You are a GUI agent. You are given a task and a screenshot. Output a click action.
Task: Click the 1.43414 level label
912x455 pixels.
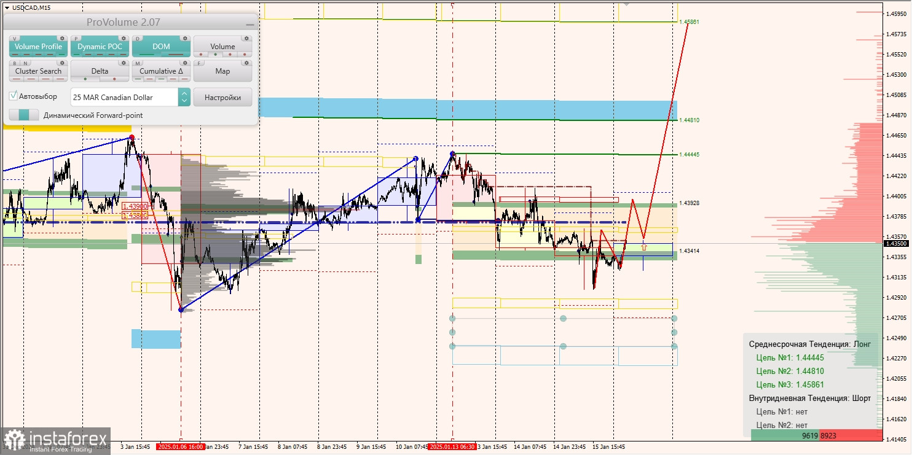click(x=689, y=251)
